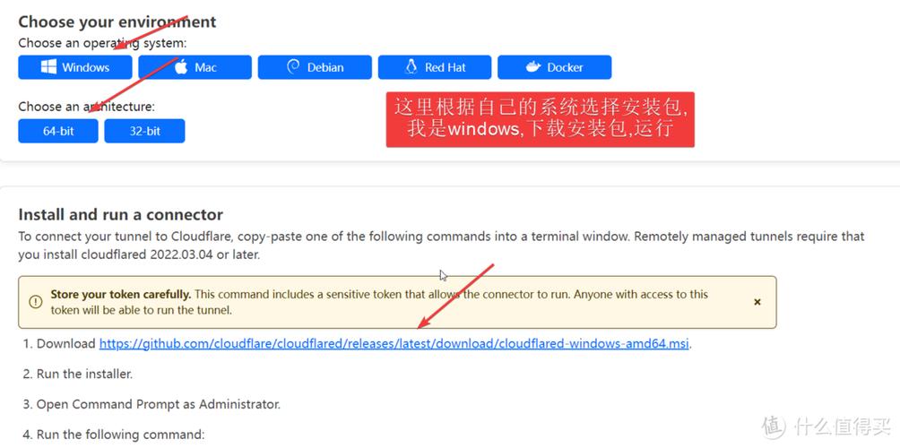Screen dimensions: 900x448
Task: Click the Choose an architecture label
Action: pos(87,107)
